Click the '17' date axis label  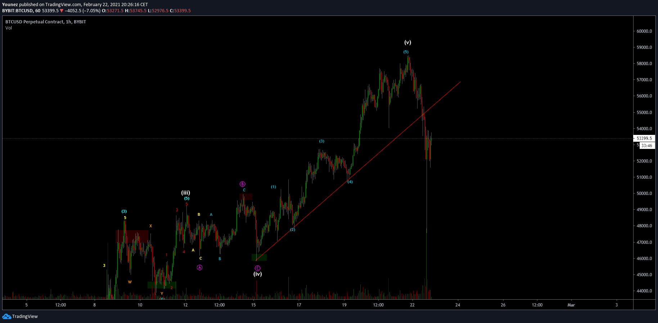tap(299, 305)
